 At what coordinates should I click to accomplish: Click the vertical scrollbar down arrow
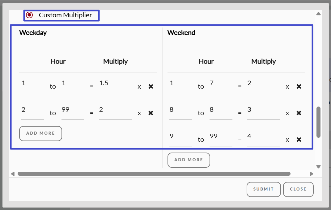[318, 167]
